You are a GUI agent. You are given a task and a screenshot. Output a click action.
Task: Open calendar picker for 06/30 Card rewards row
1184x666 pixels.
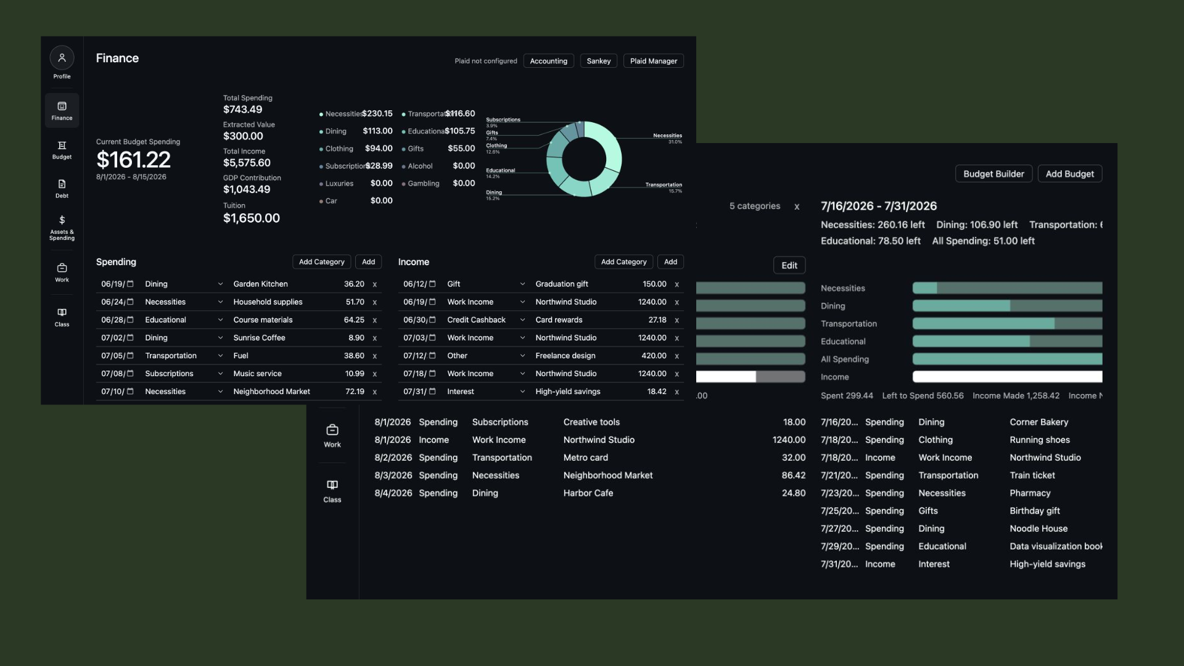click(x=432, y=319)
